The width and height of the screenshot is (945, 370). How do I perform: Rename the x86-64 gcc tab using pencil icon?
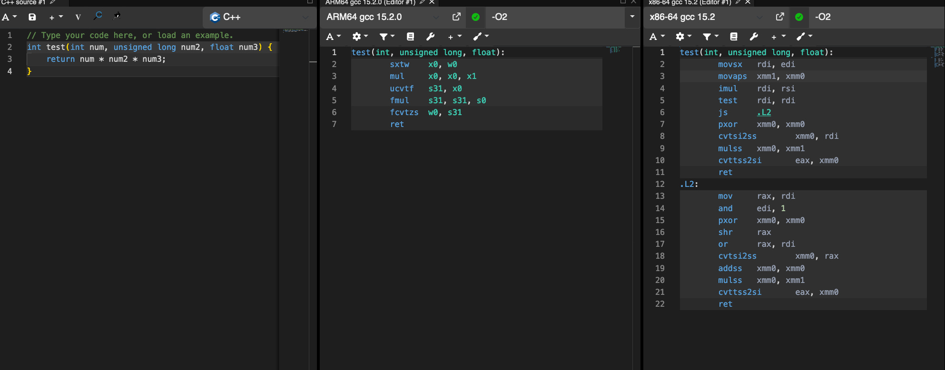pos(738,2)
